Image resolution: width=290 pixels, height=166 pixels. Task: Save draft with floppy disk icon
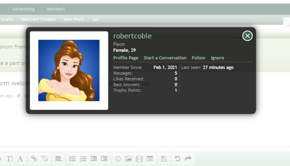coord(164,159)
